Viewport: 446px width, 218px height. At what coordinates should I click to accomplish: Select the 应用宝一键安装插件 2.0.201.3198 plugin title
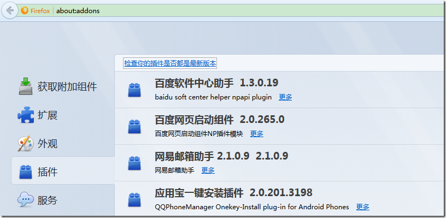[x=233, y=193]
